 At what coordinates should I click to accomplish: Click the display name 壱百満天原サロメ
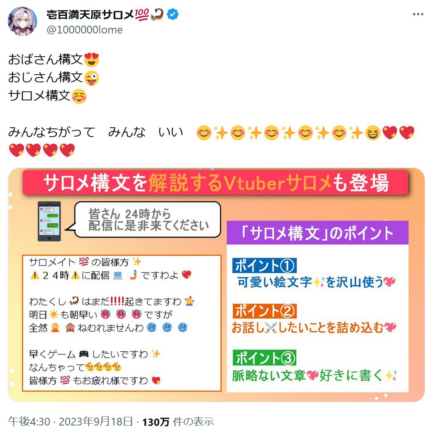click(x=90, y=14)
